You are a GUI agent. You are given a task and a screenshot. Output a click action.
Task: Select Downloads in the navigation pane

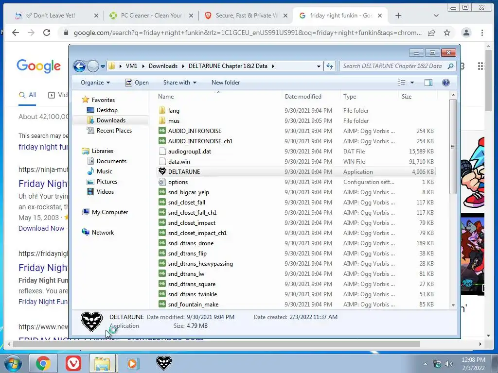[111, 120]
